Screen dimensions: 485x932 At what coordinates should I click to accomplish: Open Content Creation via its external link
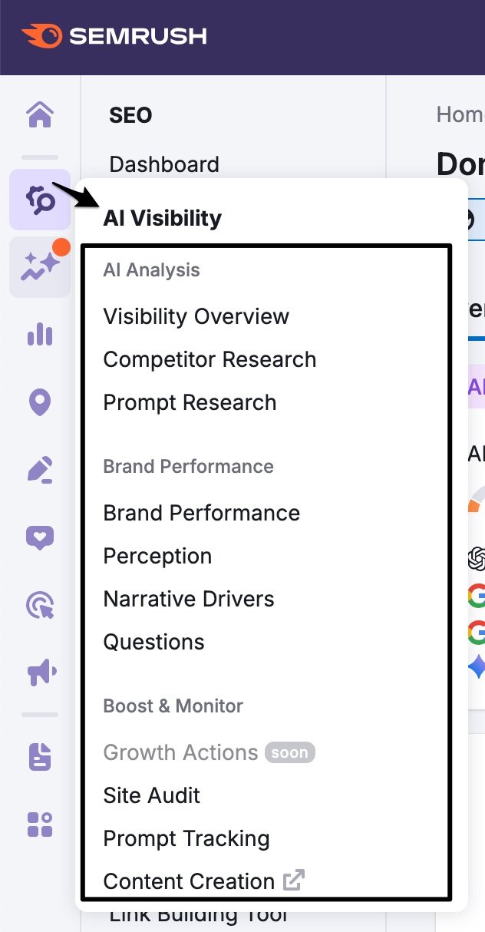[x=187, y=881]
